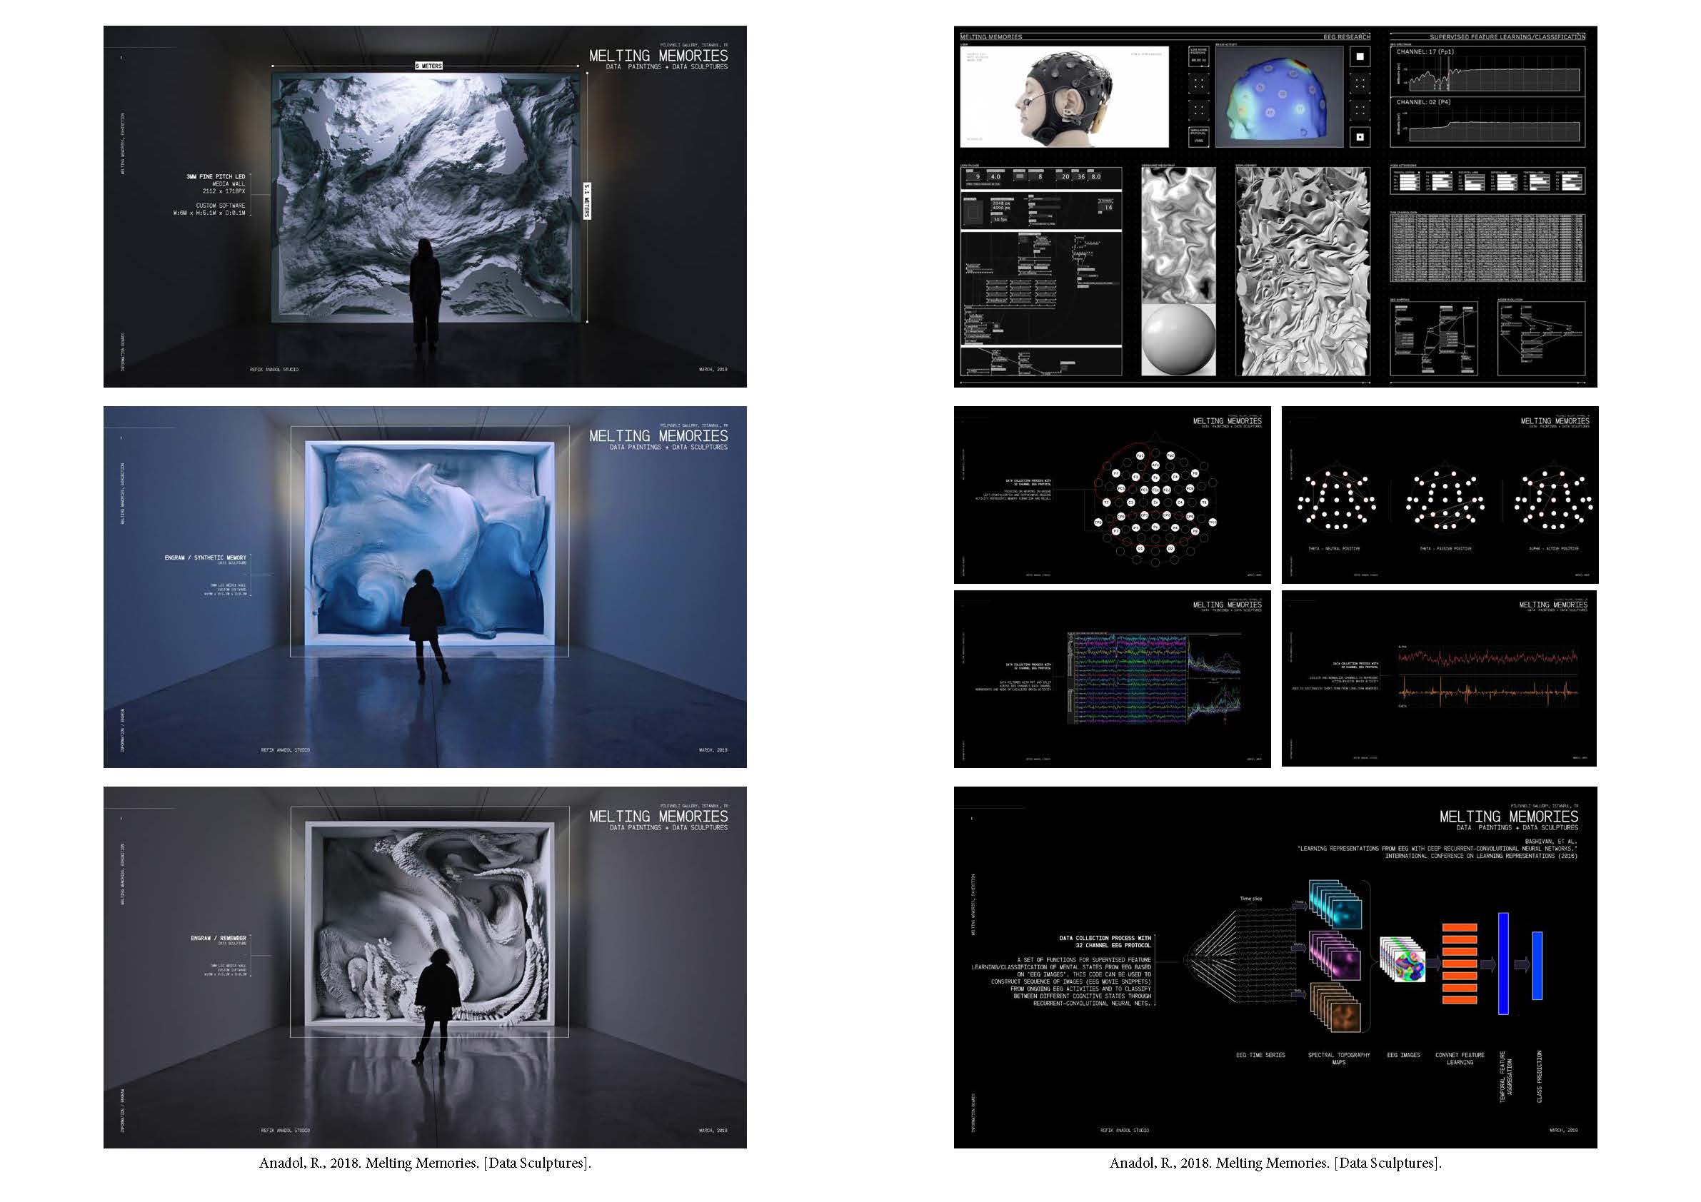Click the cyan spectral topography map stack

(1335, 904)
